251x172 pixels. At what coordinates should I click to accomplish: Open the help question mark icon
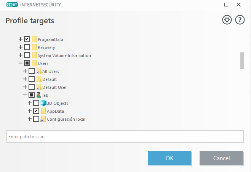point(240,20)
